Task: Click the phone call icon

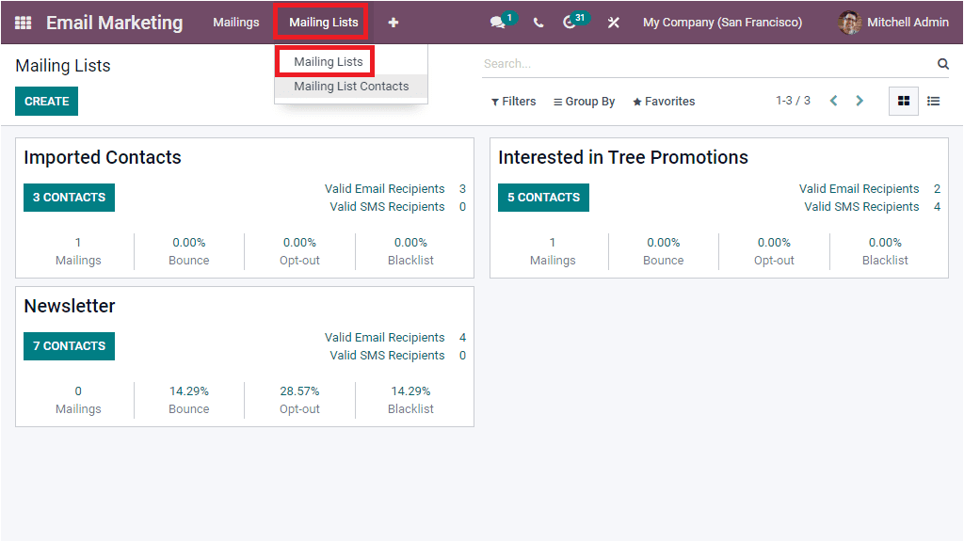Action: (x=538, y=21)
